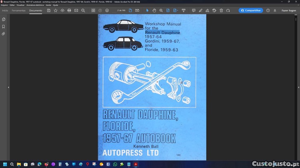The width and height of the screenshot is (300, 168).
Task: Click Fazer logon link
Action: click(x=288, y=10)
